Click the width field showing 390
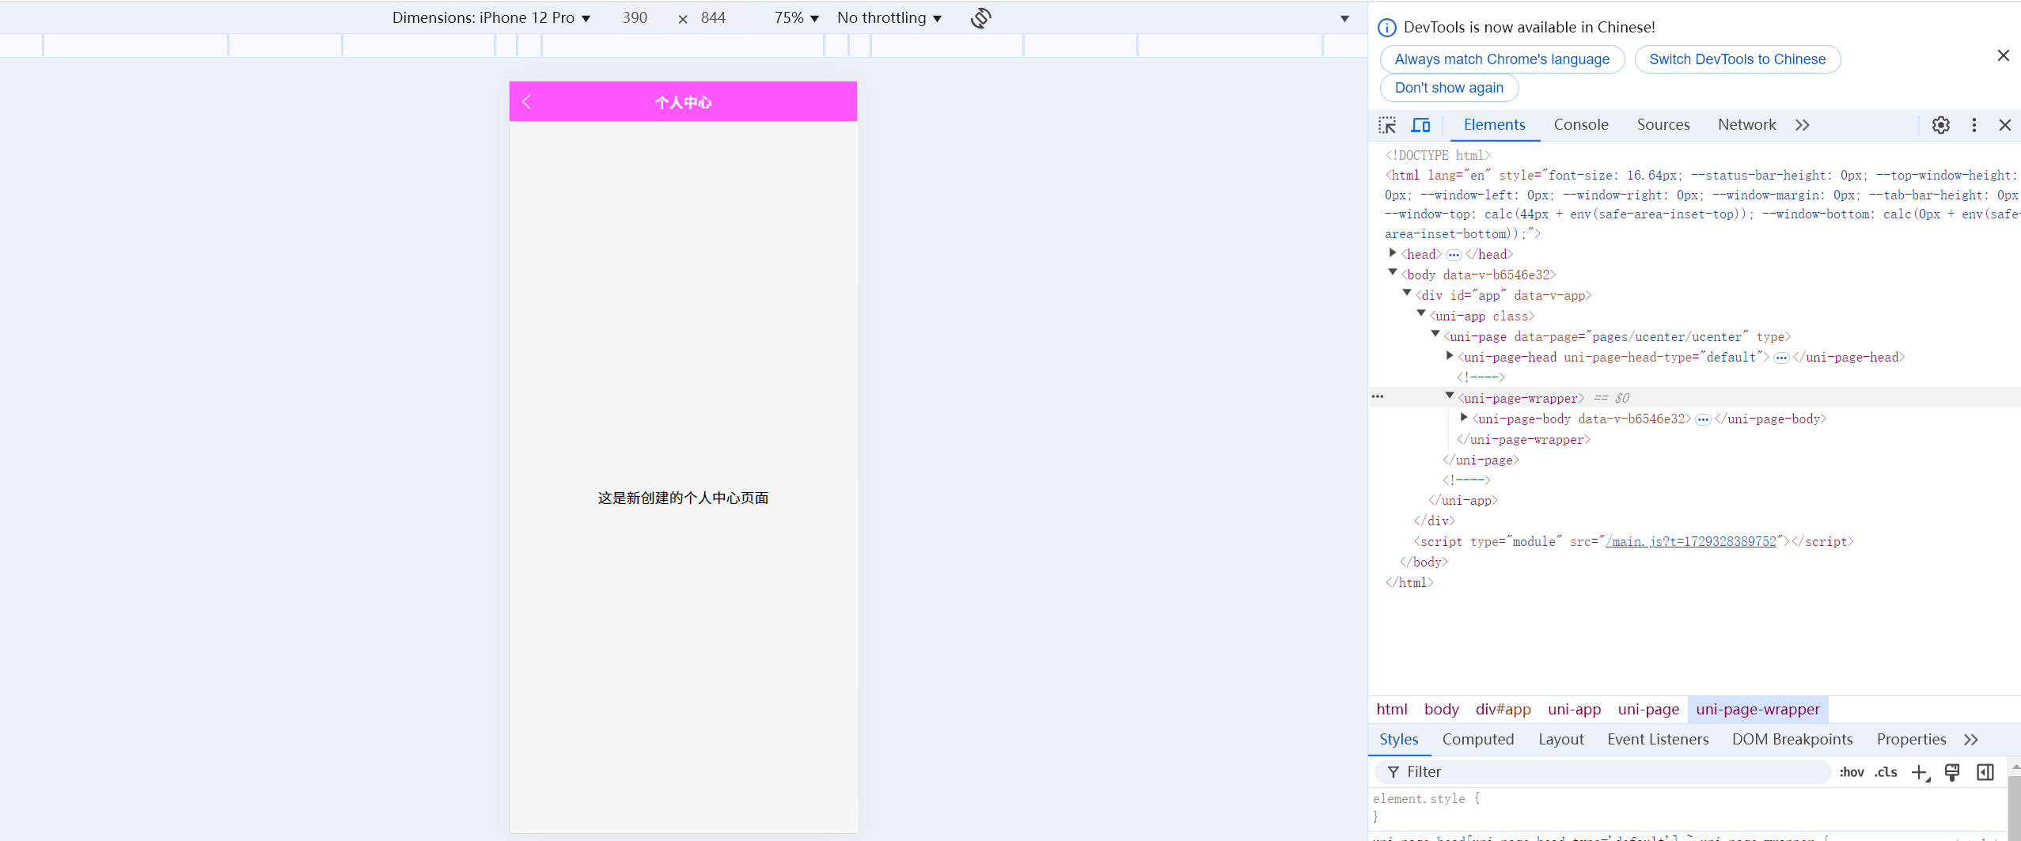 [635, 17]
